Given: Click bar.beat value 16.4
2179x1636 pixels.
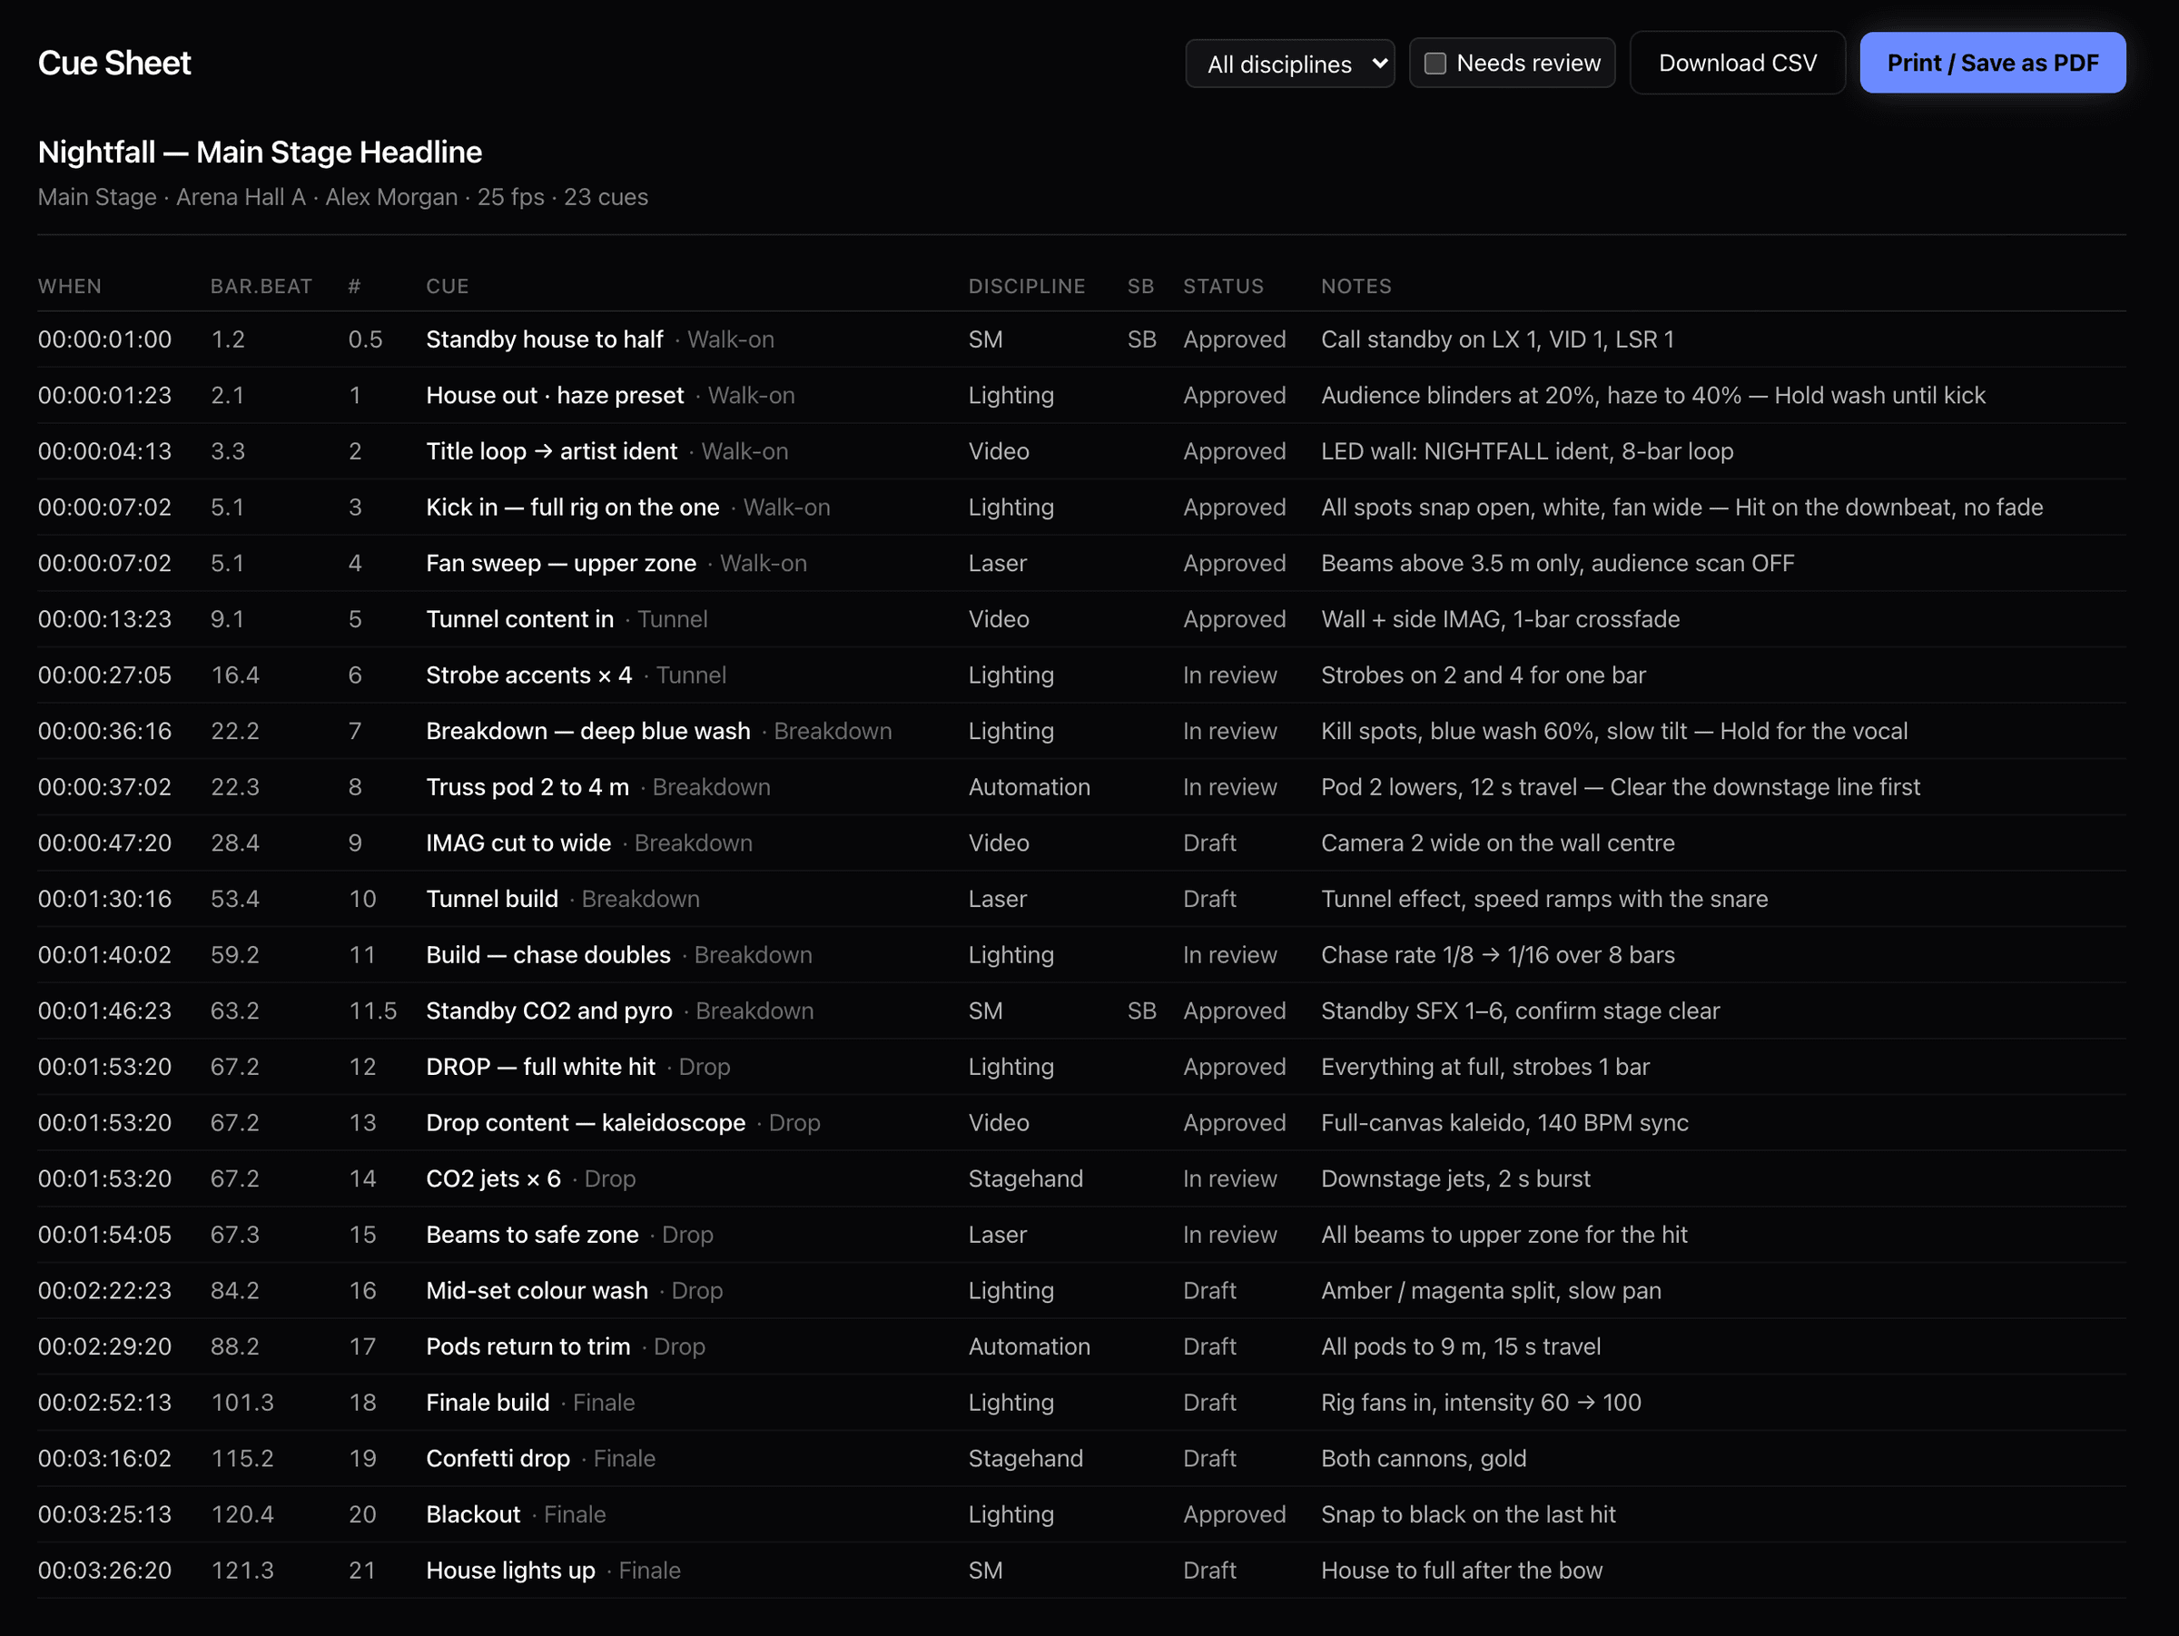Looking at the screenshot, I should [x=234, y=675].
